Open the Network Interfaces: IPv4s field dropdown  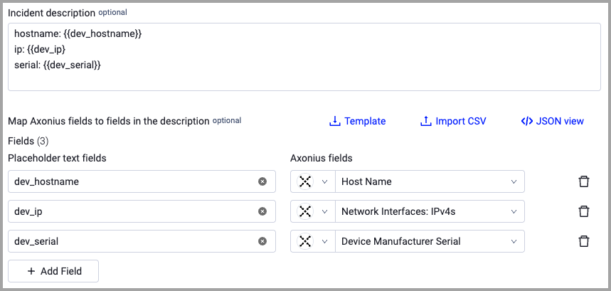coord(430,211)
